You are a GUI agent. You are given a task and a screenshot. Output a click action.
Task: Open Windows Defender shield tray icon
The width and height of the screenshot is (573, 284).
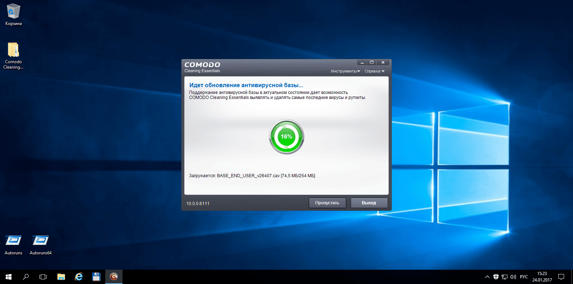pos(496,277)
